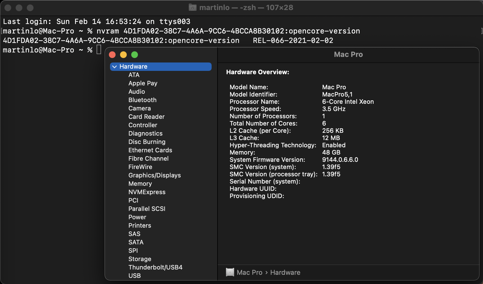Collapse the Hardware tree chevron
483x284 pixels.
pos(114,67)
